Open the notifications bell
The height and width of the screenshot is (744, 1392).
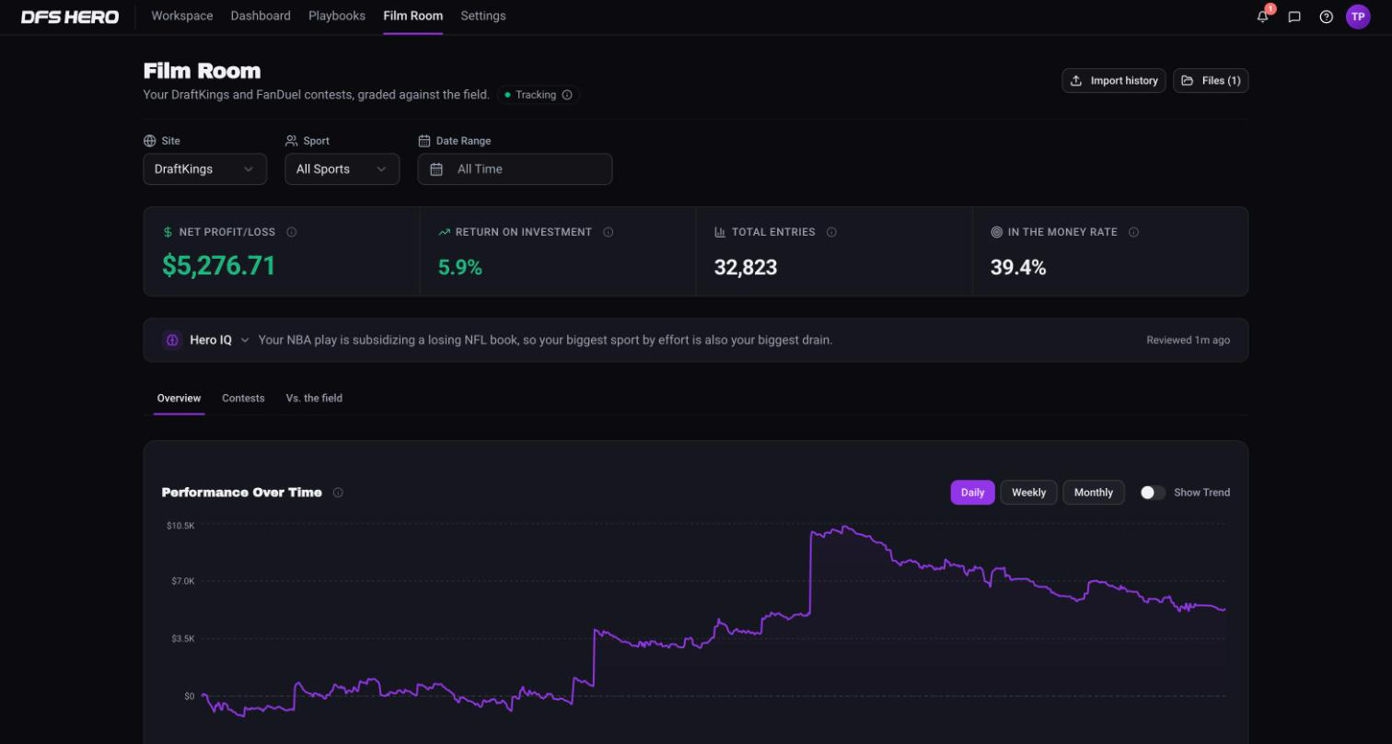(1262, 17)
